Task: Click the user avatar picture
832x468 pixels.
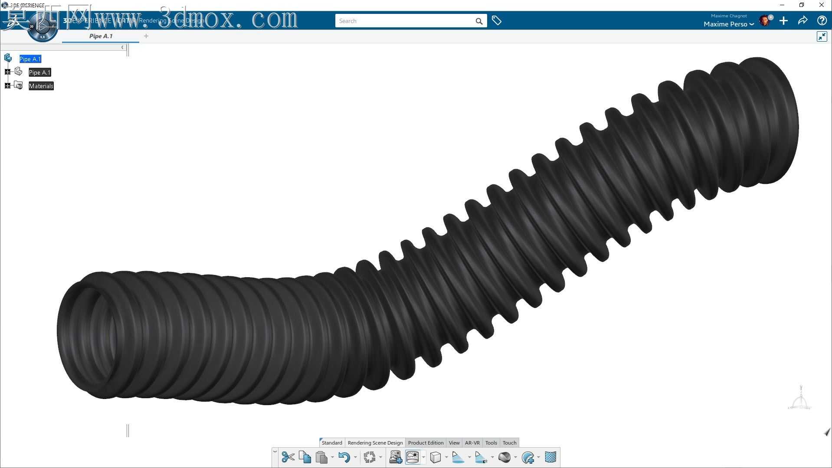Action: 765,20
